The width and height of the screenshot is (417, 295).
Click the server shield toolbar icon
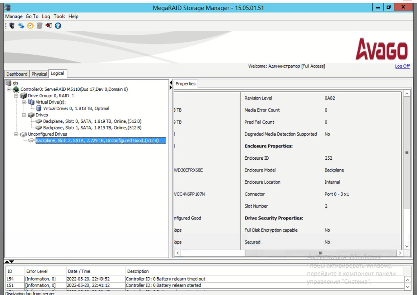pos(12,25)
